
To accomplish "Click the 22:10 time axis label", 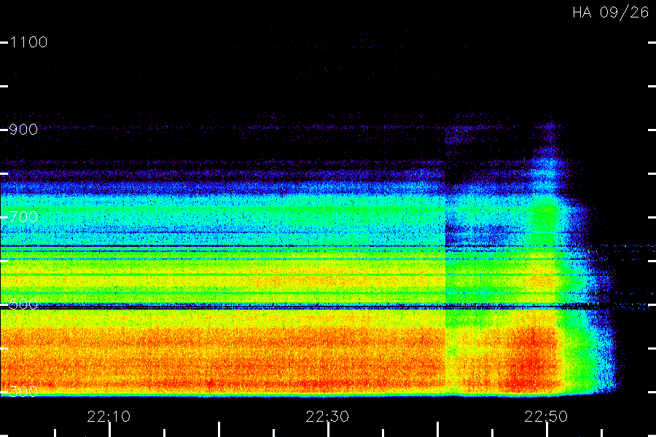I will 109,417.
